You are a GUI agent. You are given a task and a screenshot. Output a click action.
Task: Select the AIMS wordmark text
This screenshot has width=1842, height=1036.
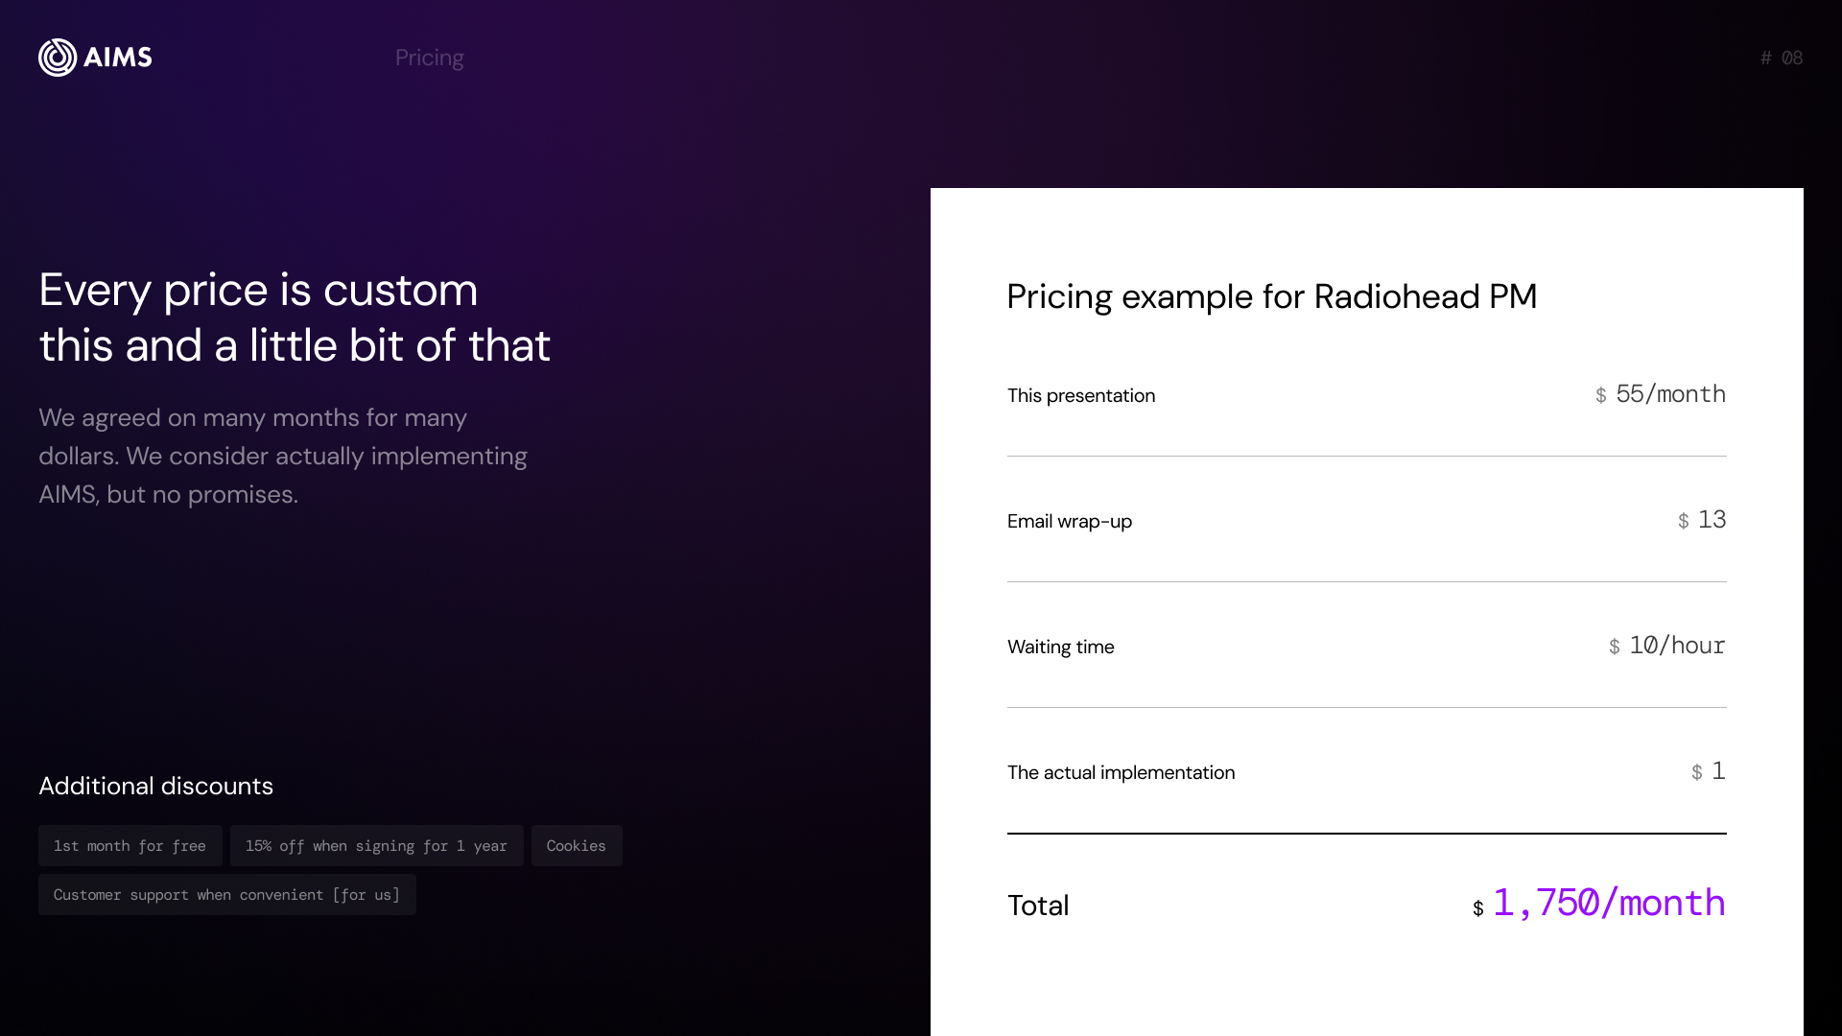118,58
